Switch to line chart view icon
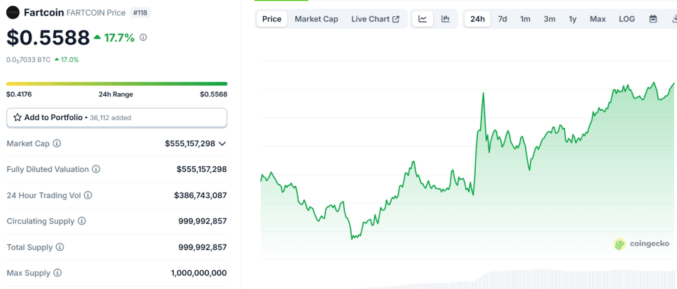 422,19
